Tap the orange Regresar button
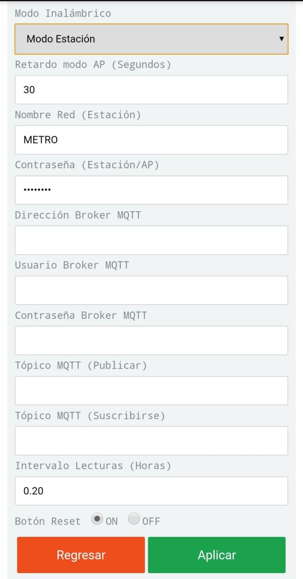The height and width of the screenshot is (579, 303). (x=81, y=555)
